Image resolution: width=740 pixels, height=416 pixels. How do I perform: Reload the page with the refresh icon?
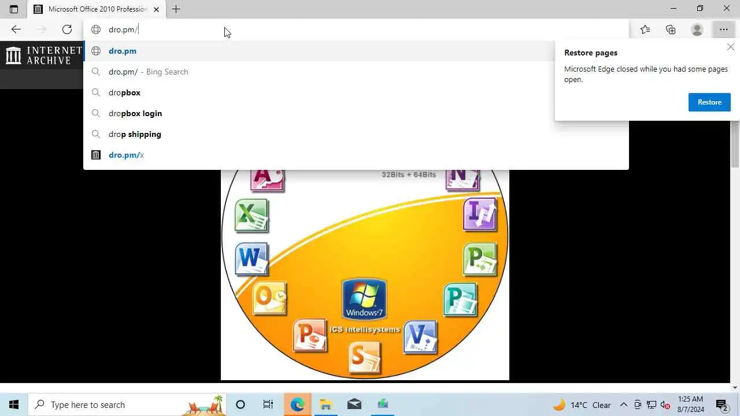pyautogui.click(x=67, y=29)
